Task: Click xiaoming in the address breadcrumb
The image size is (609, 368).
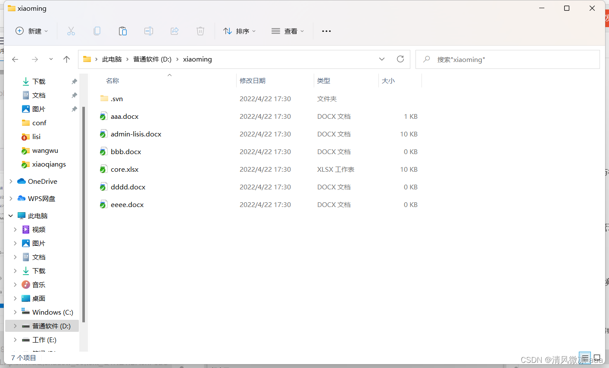Action: (x=197, y=59)
